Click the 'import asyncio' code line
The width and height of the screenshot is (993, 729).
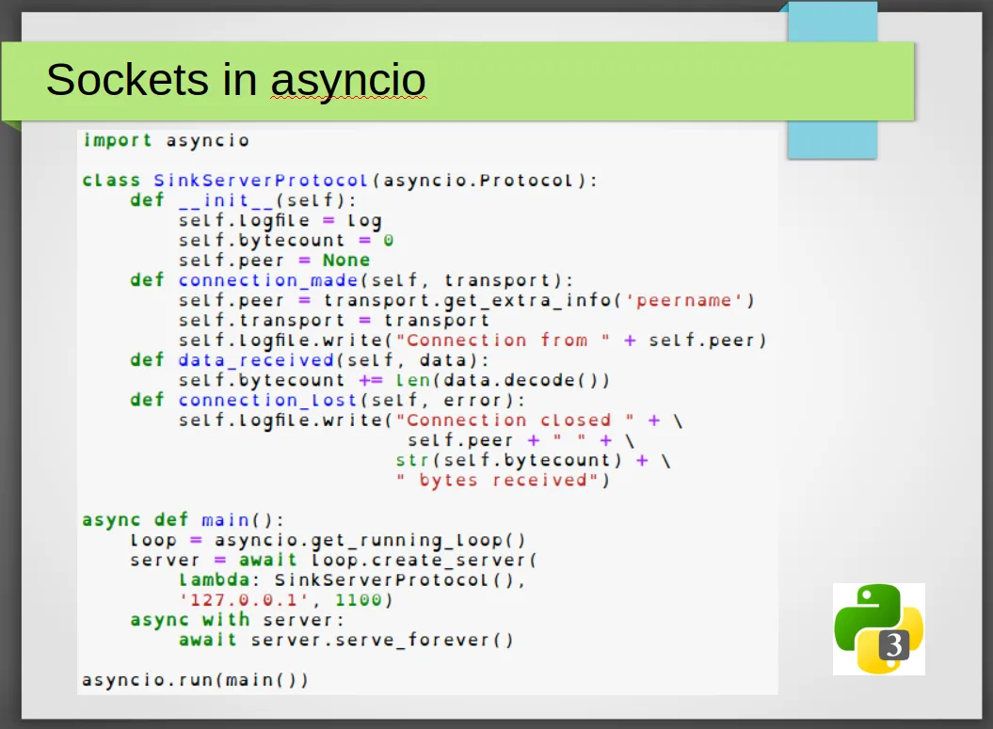coord(166,140)
